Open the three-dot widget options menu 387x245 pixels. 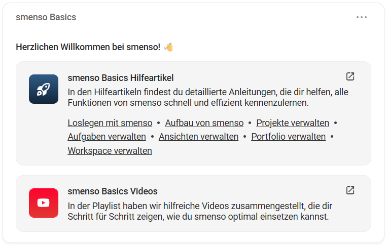(361, 17)
